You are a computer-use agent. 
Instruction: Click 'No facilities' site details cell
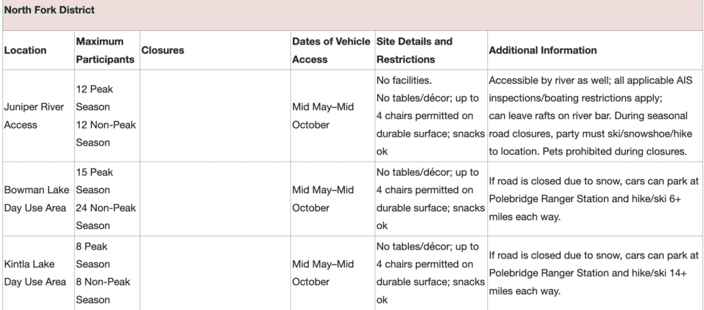[430, 115]
